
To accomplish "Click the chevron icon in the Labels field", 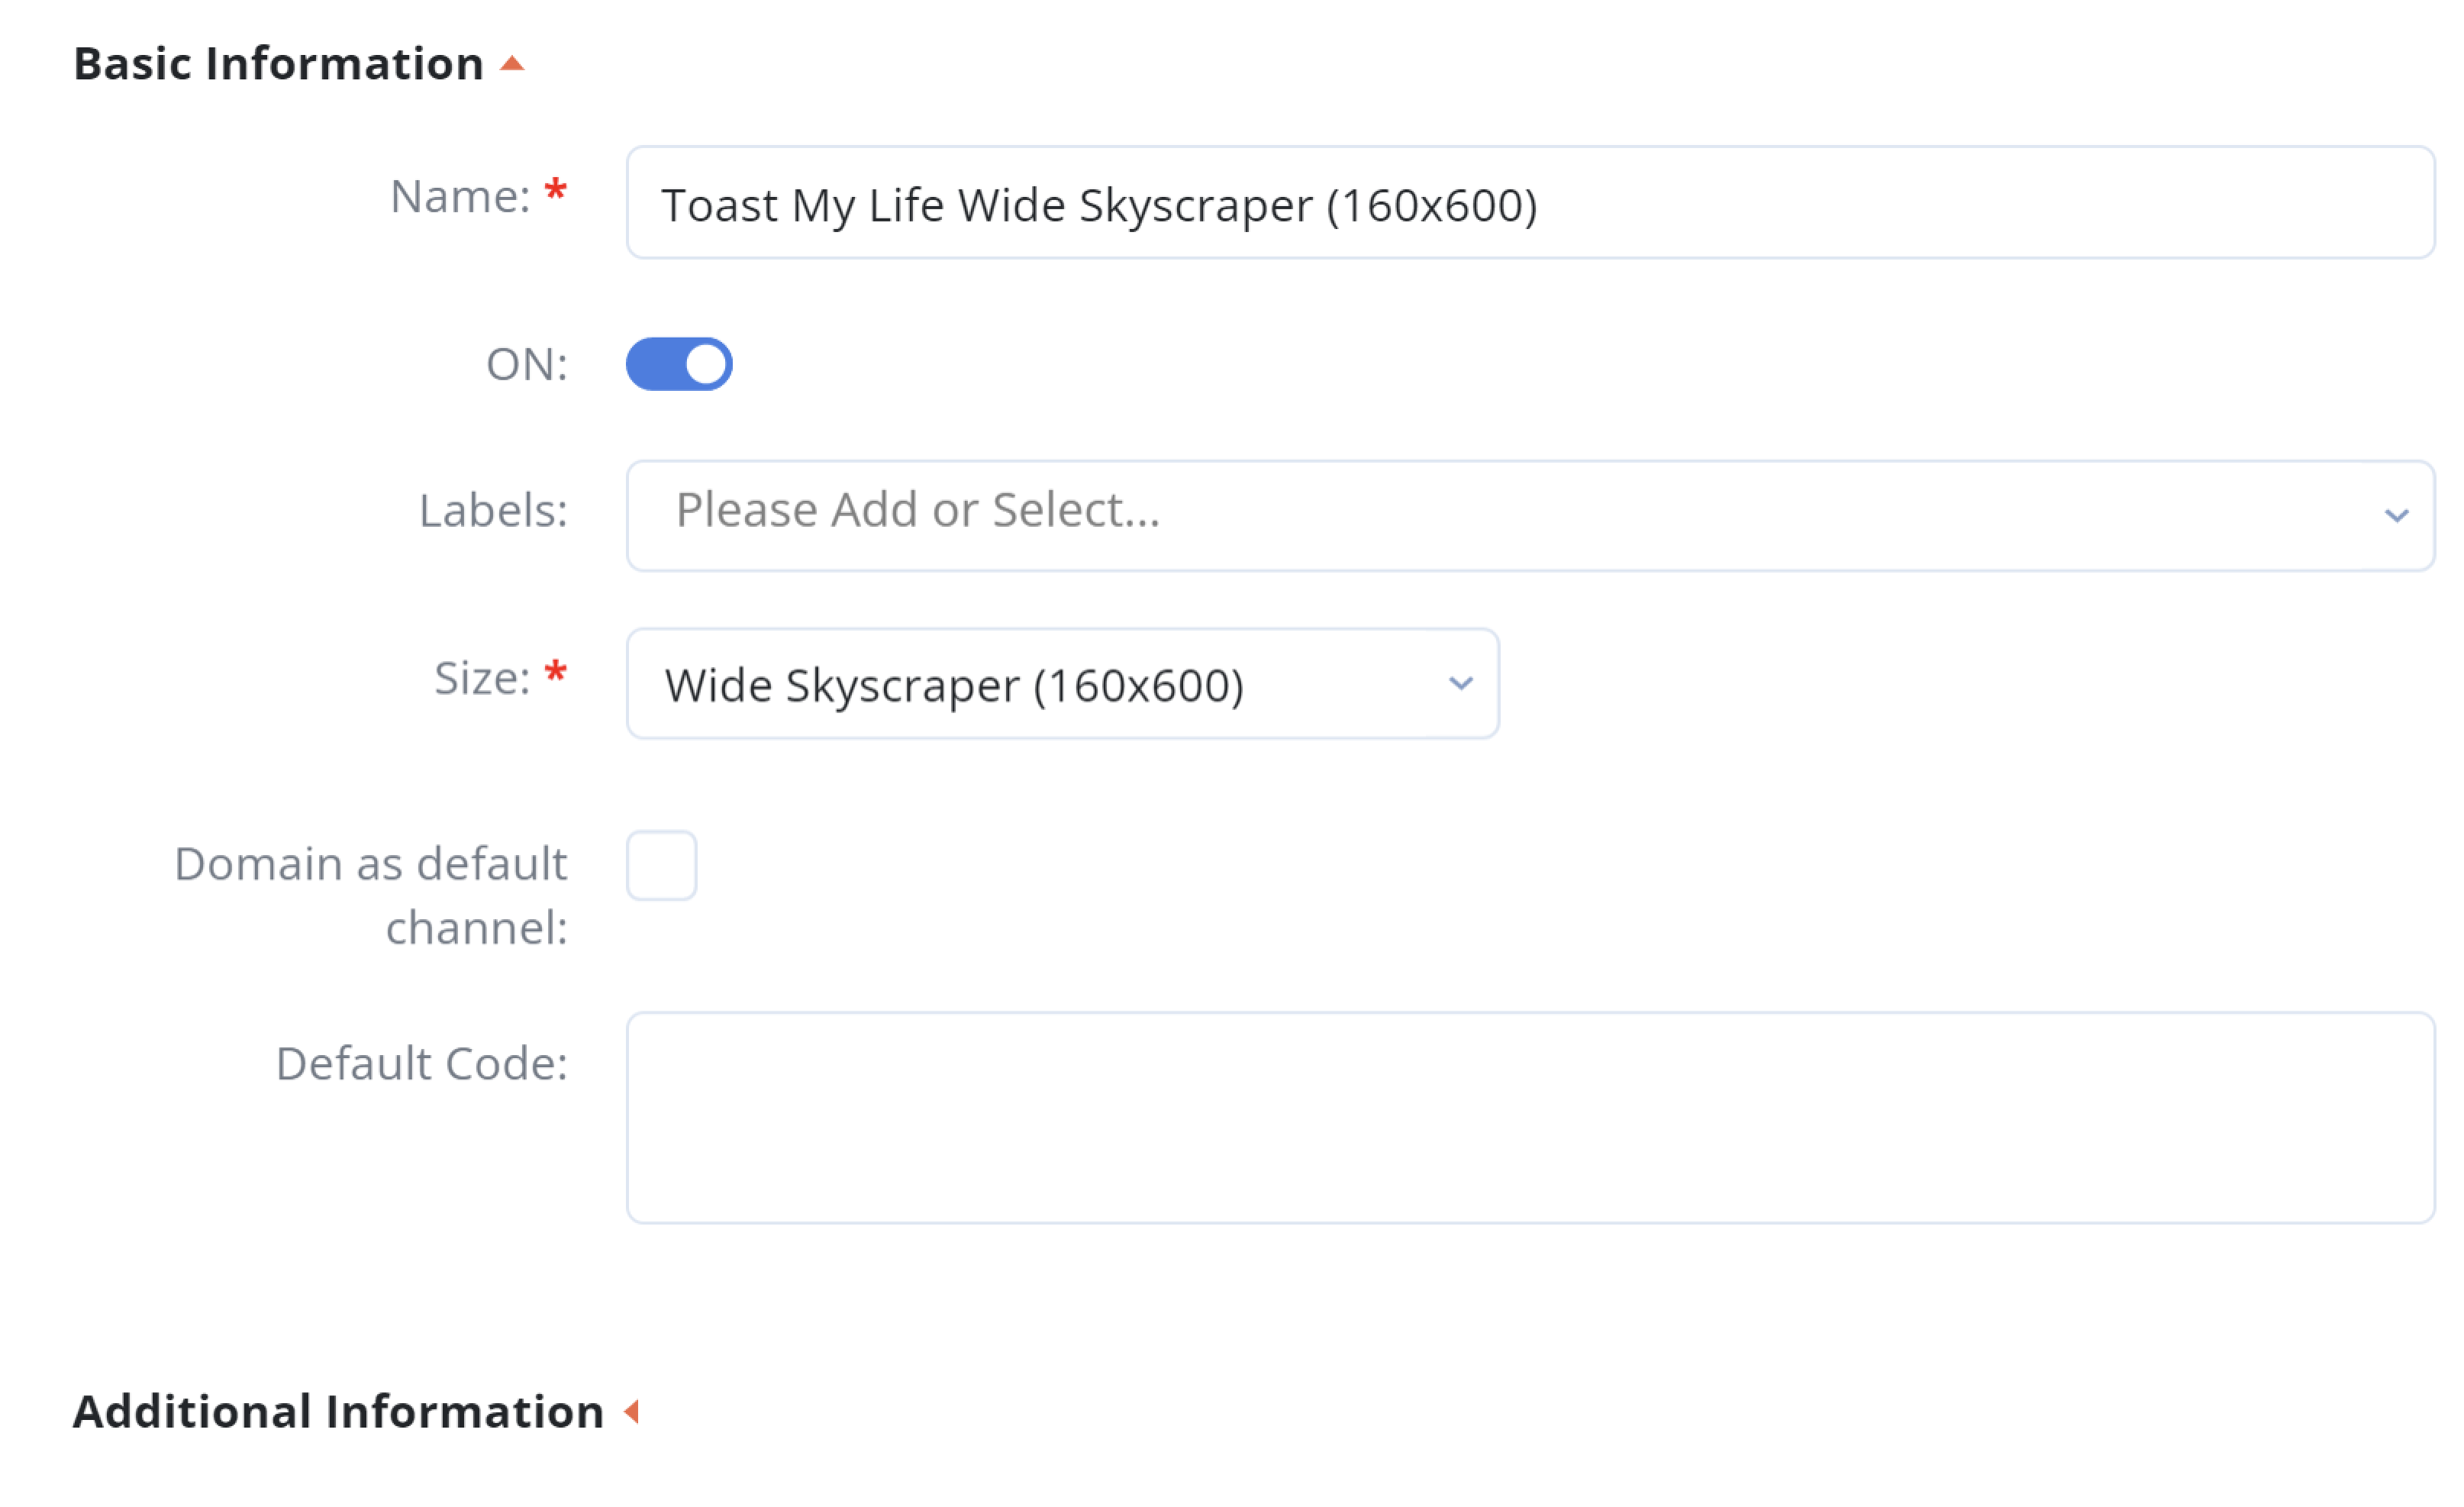I will point(2398,515).
